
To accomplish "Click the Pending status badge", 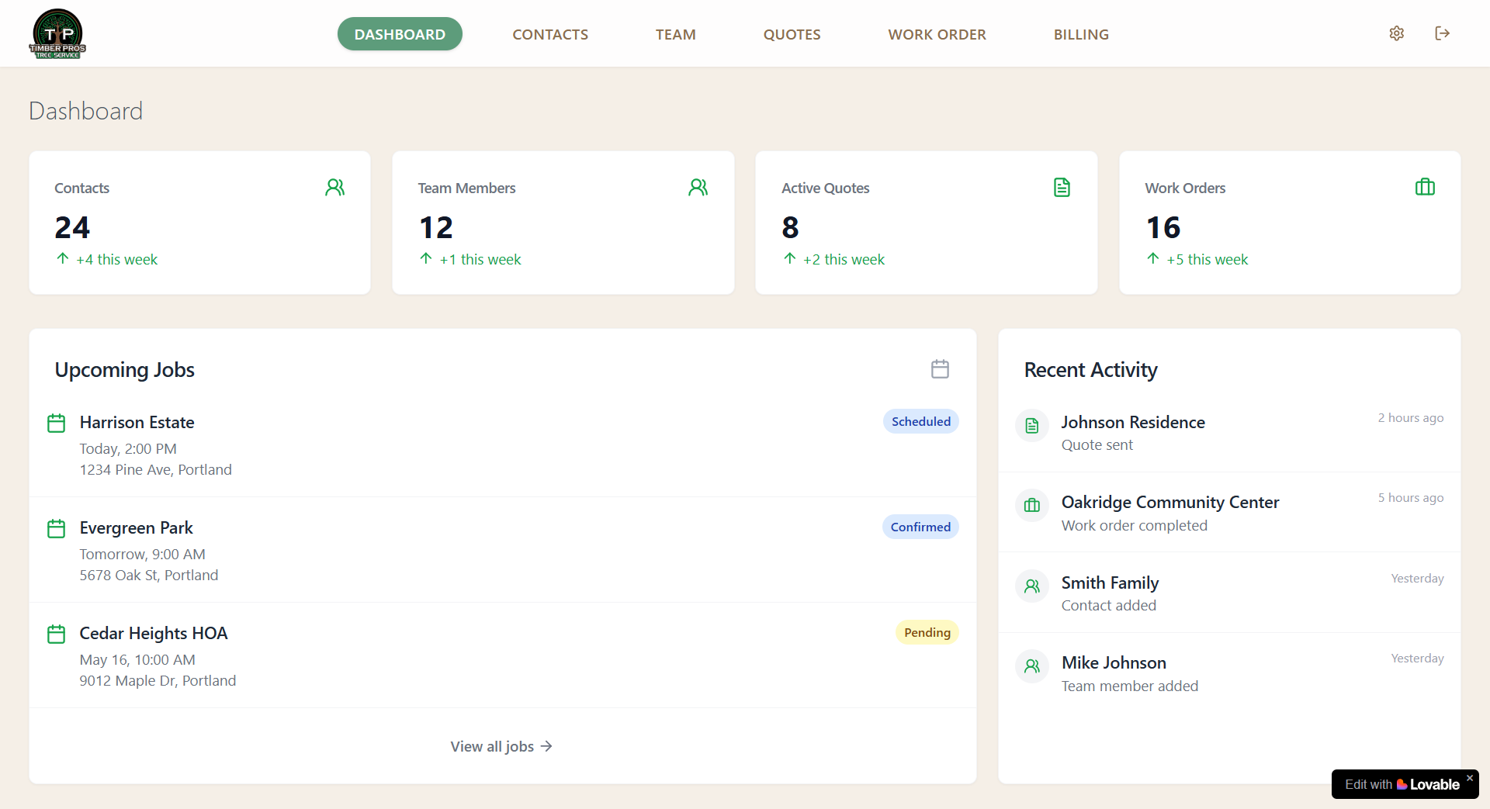I will click(927, 632).
